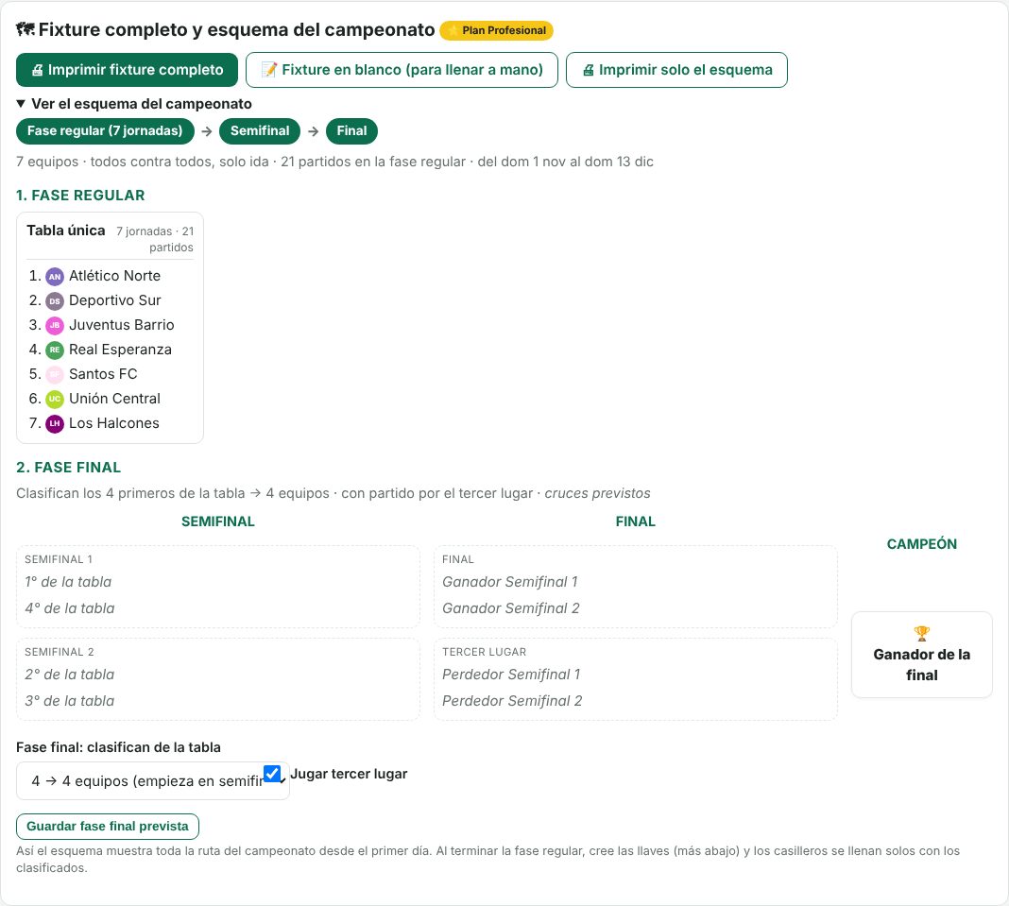Open the Fase final clasificados dropdown

click(x=152, y=781)
